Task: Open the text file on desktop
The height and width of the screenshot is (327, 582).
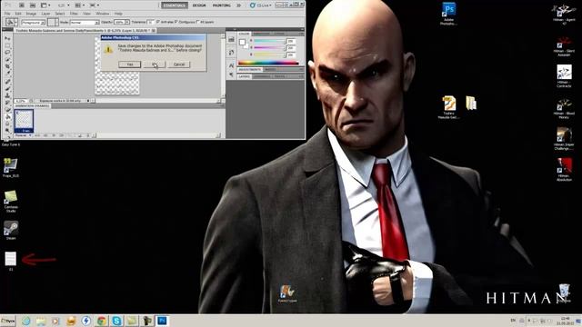Action: coord(11,261)
